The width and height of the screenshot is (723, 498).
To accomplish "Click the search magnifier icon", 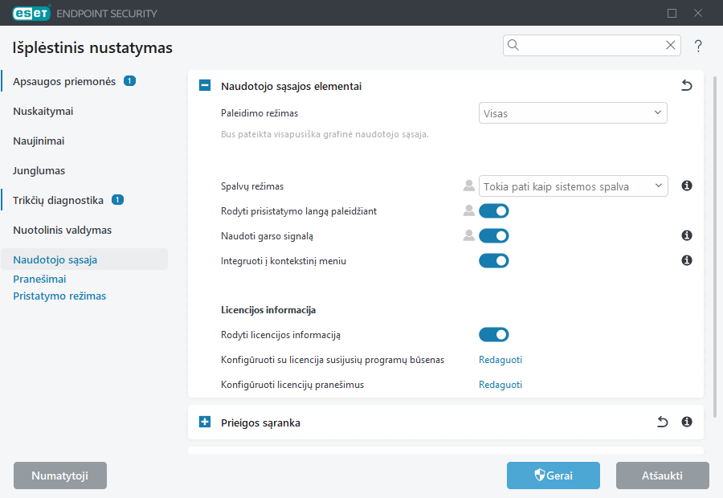I will (513, 45).
